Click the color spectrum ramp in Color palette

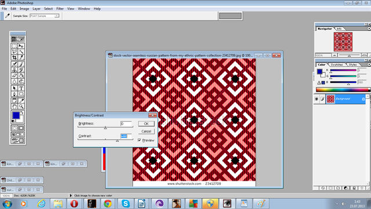pyautogui.click(x=343, y=90)
